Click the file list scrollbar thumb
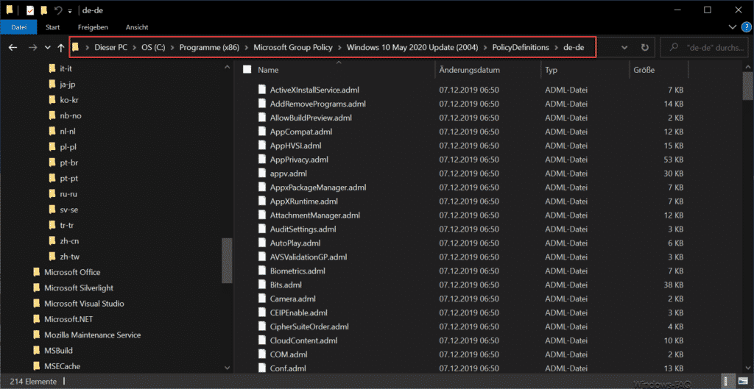Image resolution: width=754 pixels, height=389 pixels. tap(748, 85)
